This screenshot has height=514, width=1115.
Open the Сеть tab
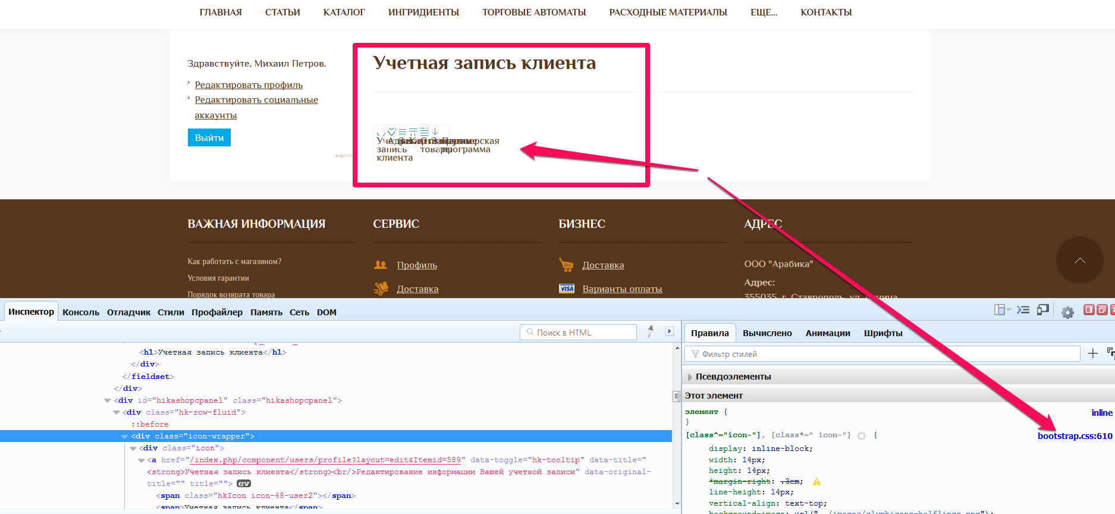(299, 312)
